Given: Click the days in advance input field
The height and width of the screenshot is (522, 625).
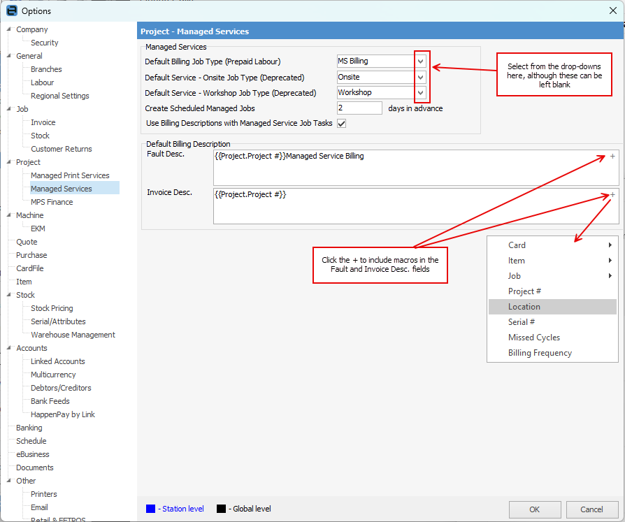Looking at the screenshot, I should click(x=359, y=108).
